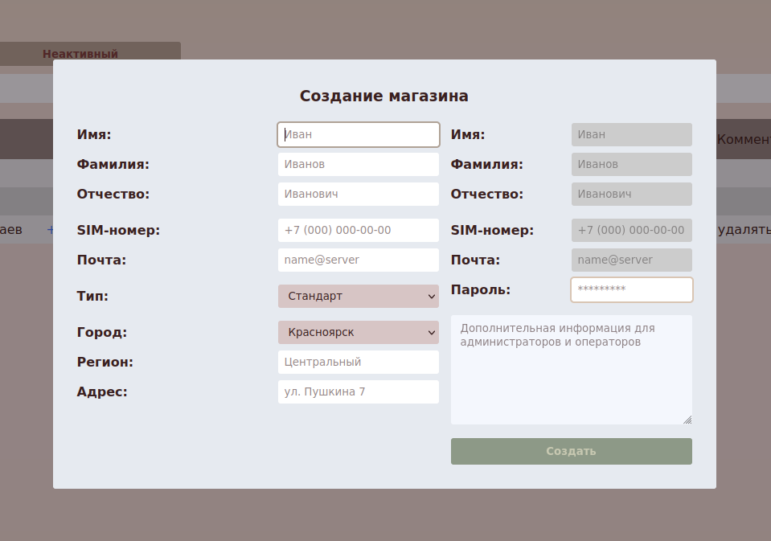The width and height of the screenshot is (771, 541).
Task: Switch to the Неактивный tab
Action: [x=80, y=54]
